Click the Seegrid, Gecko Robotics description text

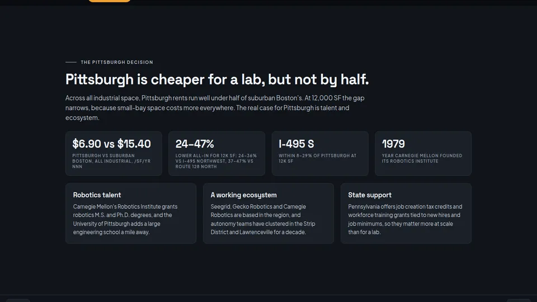[263, 219]
